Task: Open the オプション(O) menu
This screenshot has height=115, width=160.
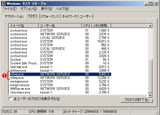Action: tap(29, 9)
